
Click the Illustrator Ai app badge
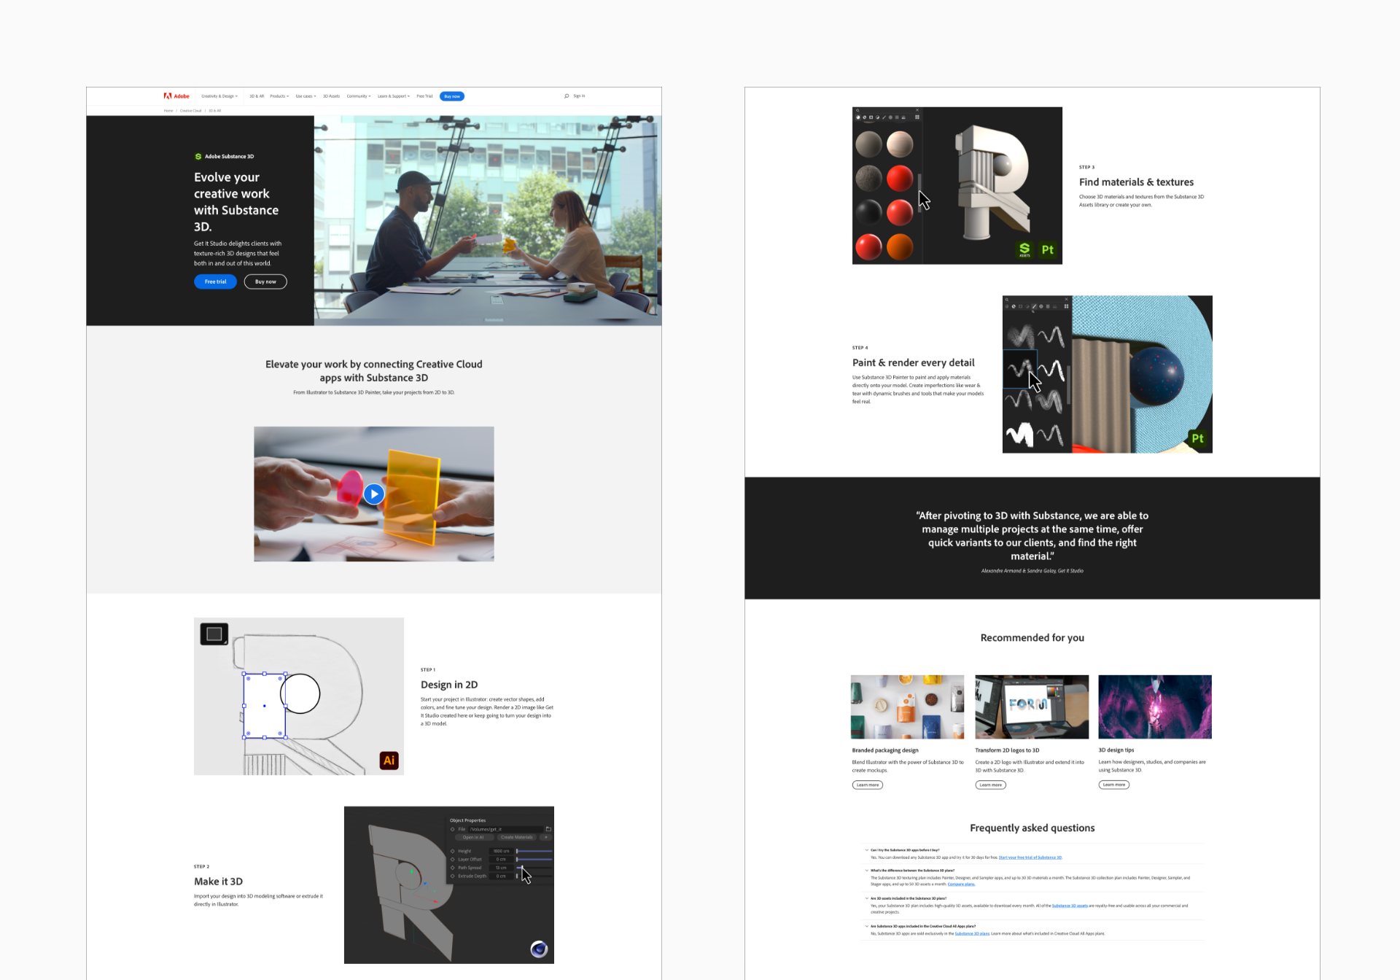pyautogui.click(x=389, y=761)
